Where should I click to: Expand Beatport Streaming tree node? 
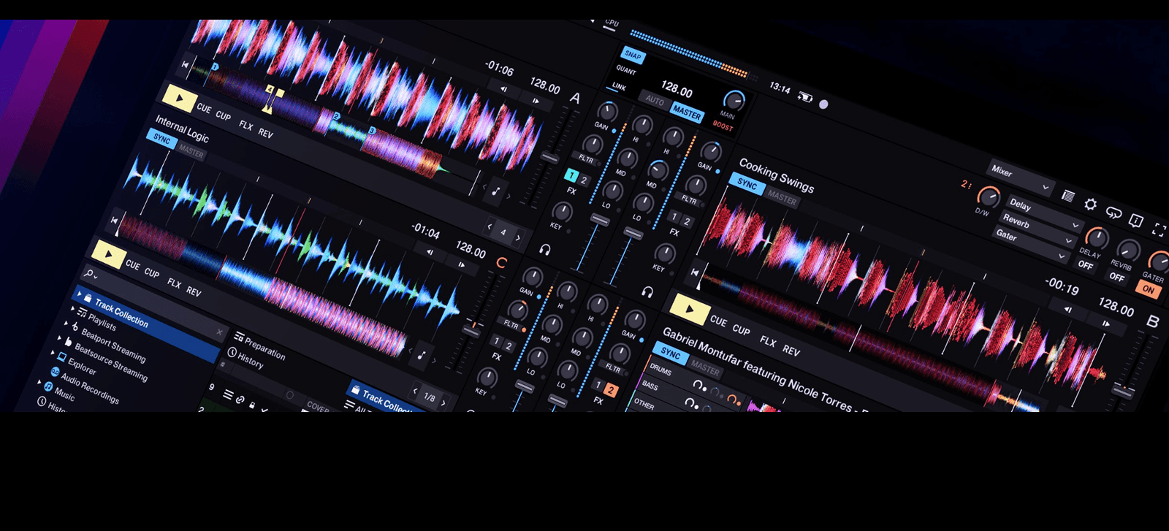click(66, 324)
